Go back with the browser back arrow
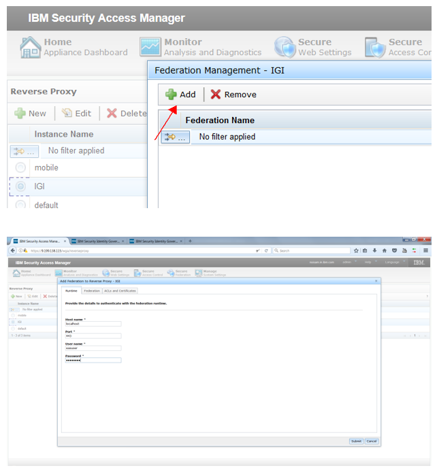 click(x=13, y=250)
